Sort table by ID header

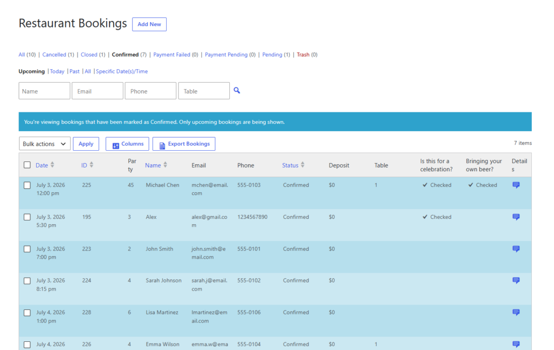(x=84, y=165)
